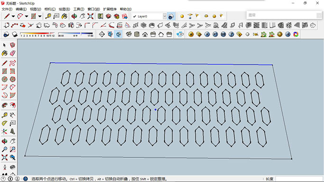324x182 pixels.
Task: Select the Protractor tool
Action: coord(5,123)
